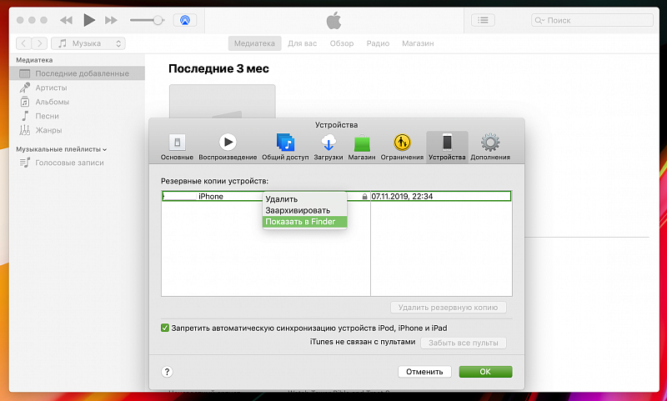Open the Основные preferences pane icon
The height and width of the screenshot is (401, 667).
point(177,143)
